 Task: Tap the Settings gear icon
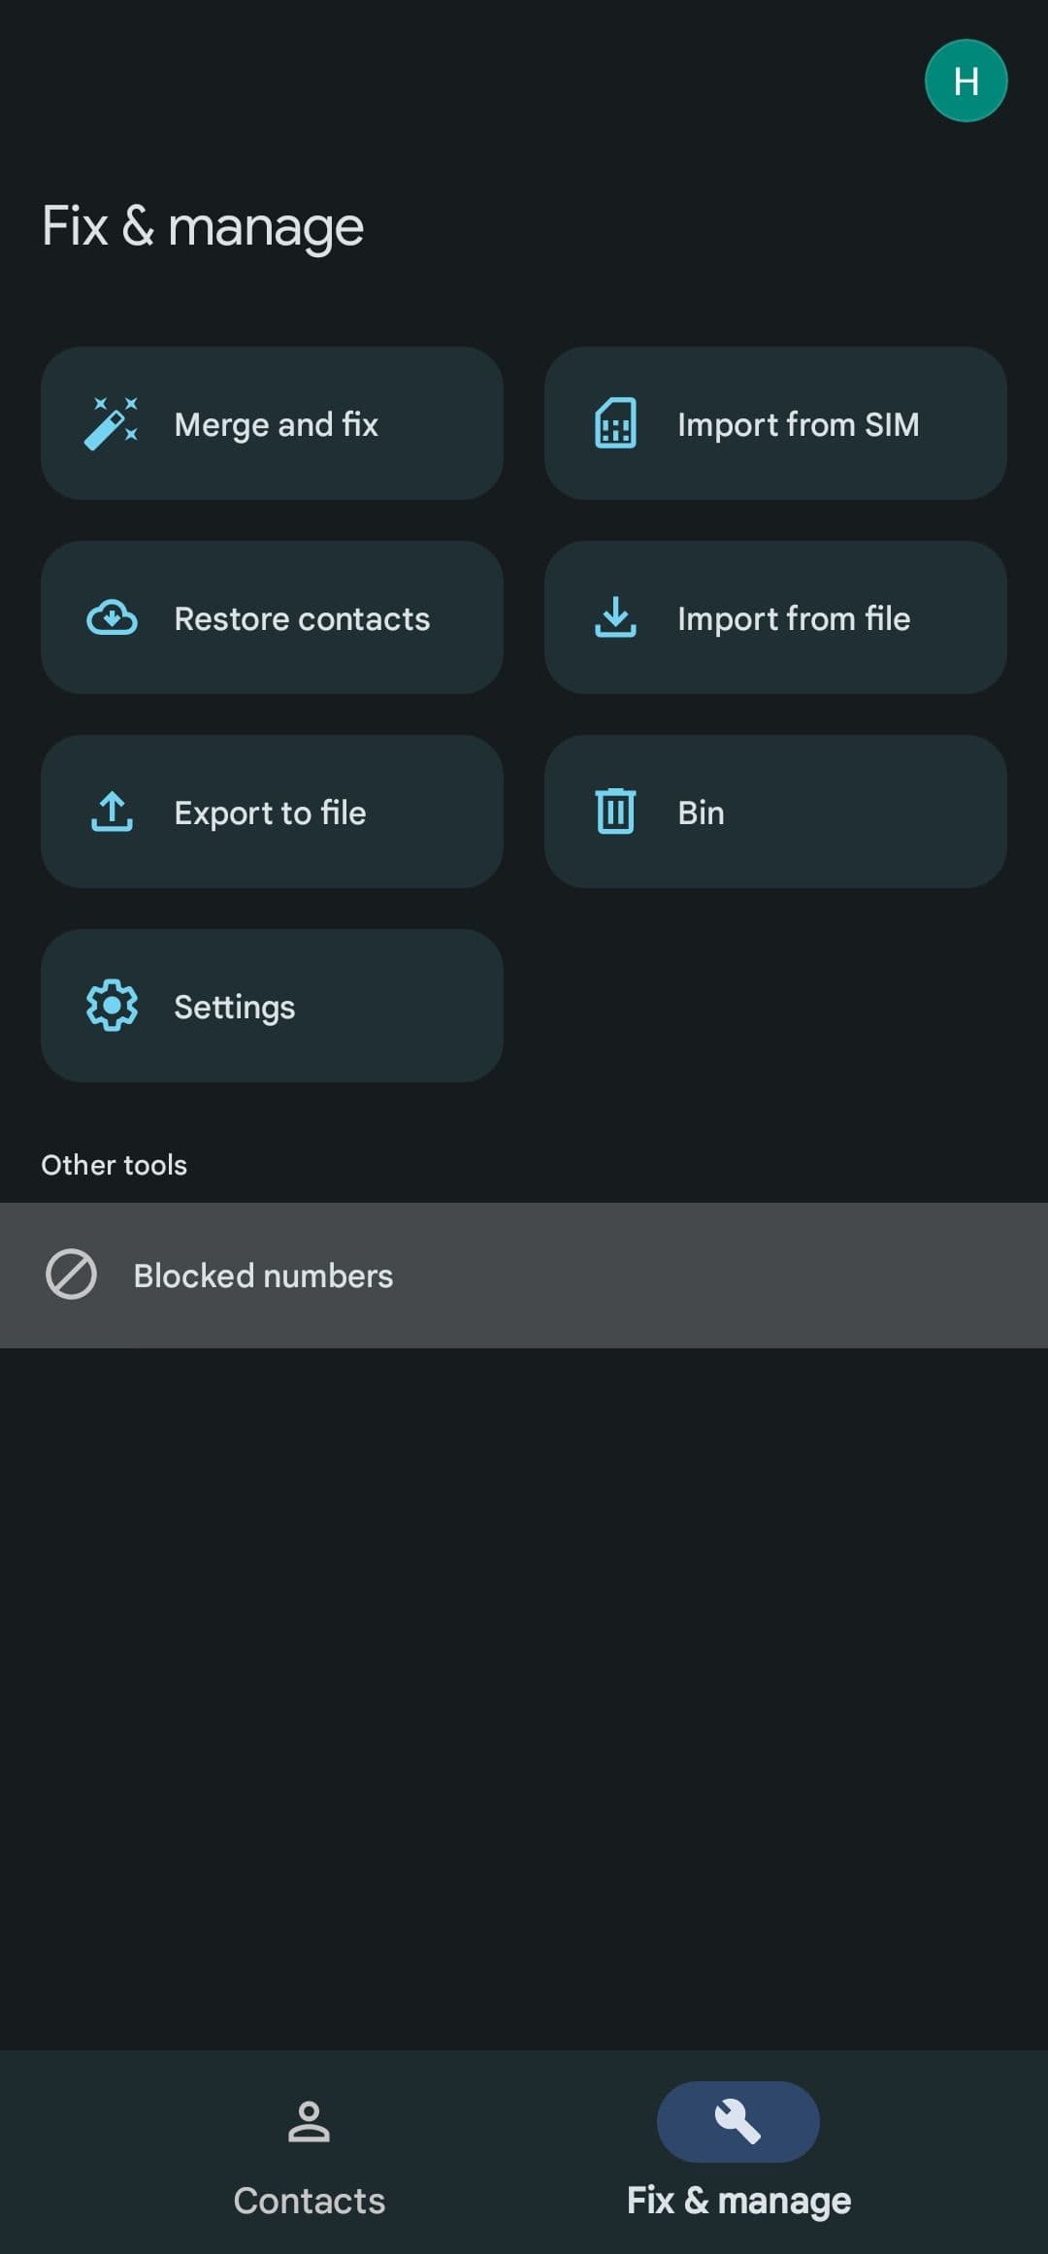pos(112,1006)
